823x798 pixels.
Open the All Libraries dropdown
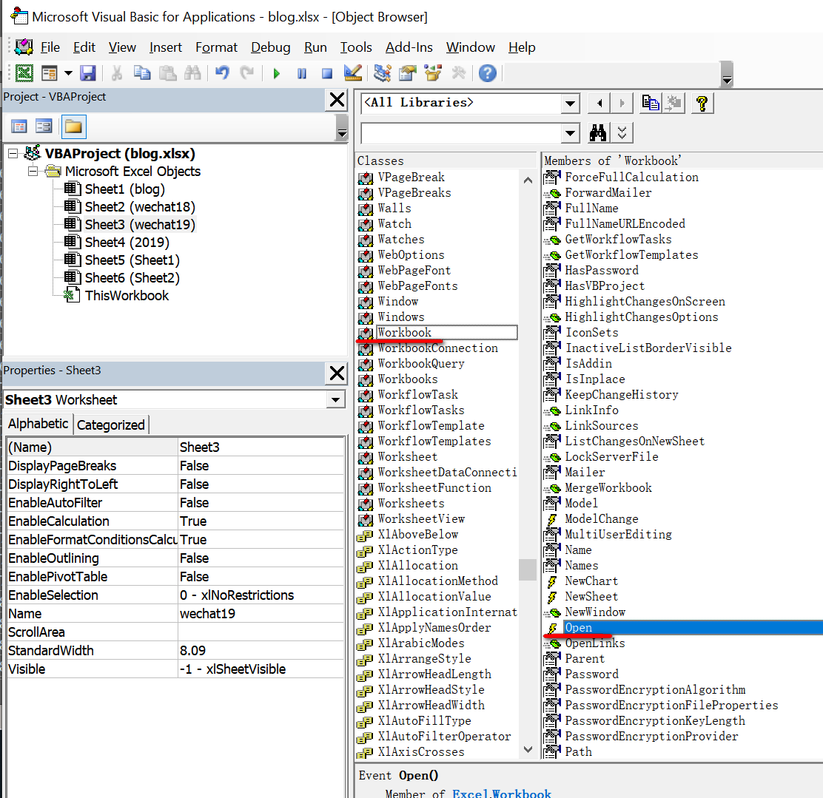(x=569, y=104)
